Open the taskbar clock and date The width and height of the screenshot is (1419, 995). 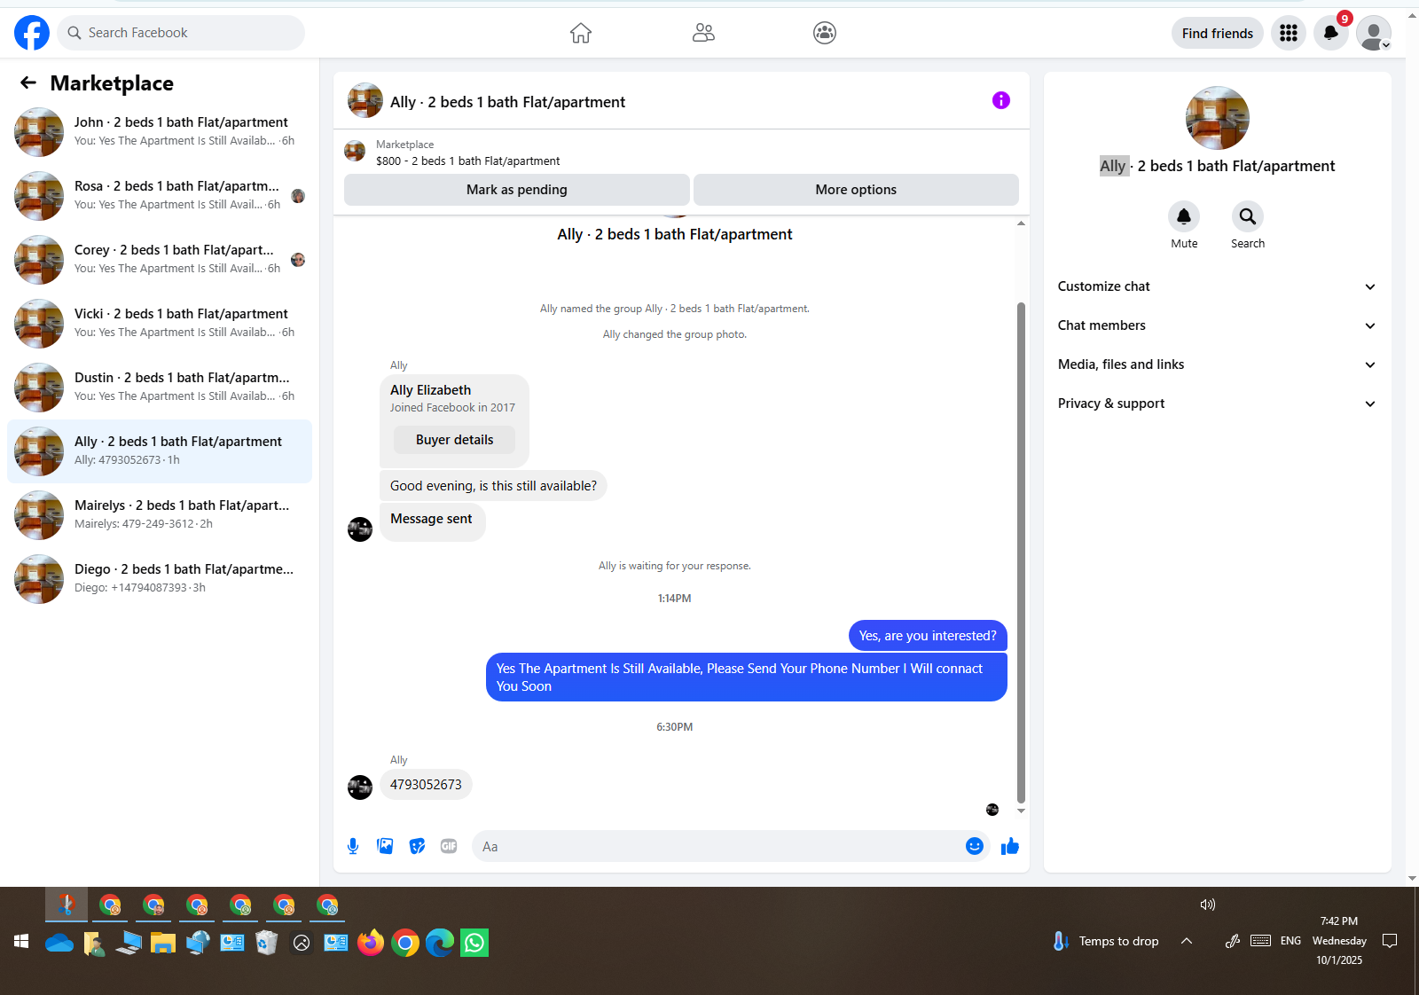pos(1339,941)
